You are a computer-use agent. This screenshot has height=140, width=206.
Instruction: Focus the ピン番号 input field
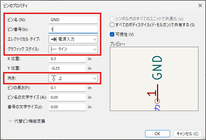(x=73, y=29)
